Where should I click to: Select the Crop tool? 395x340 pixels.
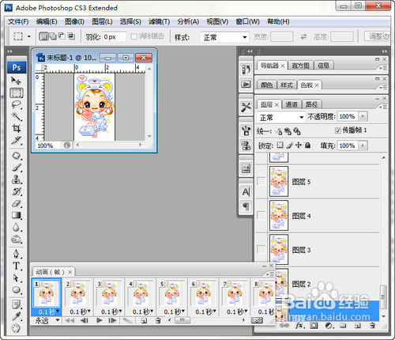point(17,128)
